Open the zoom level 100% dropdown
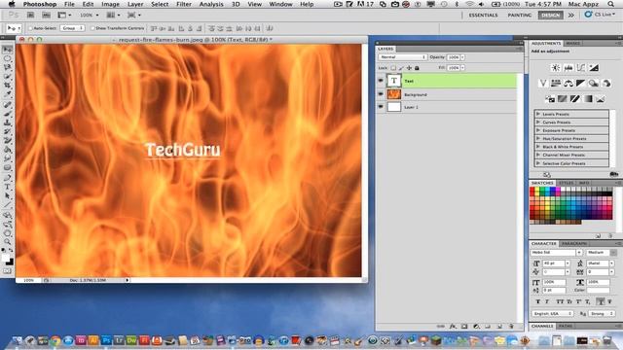This screenshot has height=350, width=623. [x=90, y=16]
